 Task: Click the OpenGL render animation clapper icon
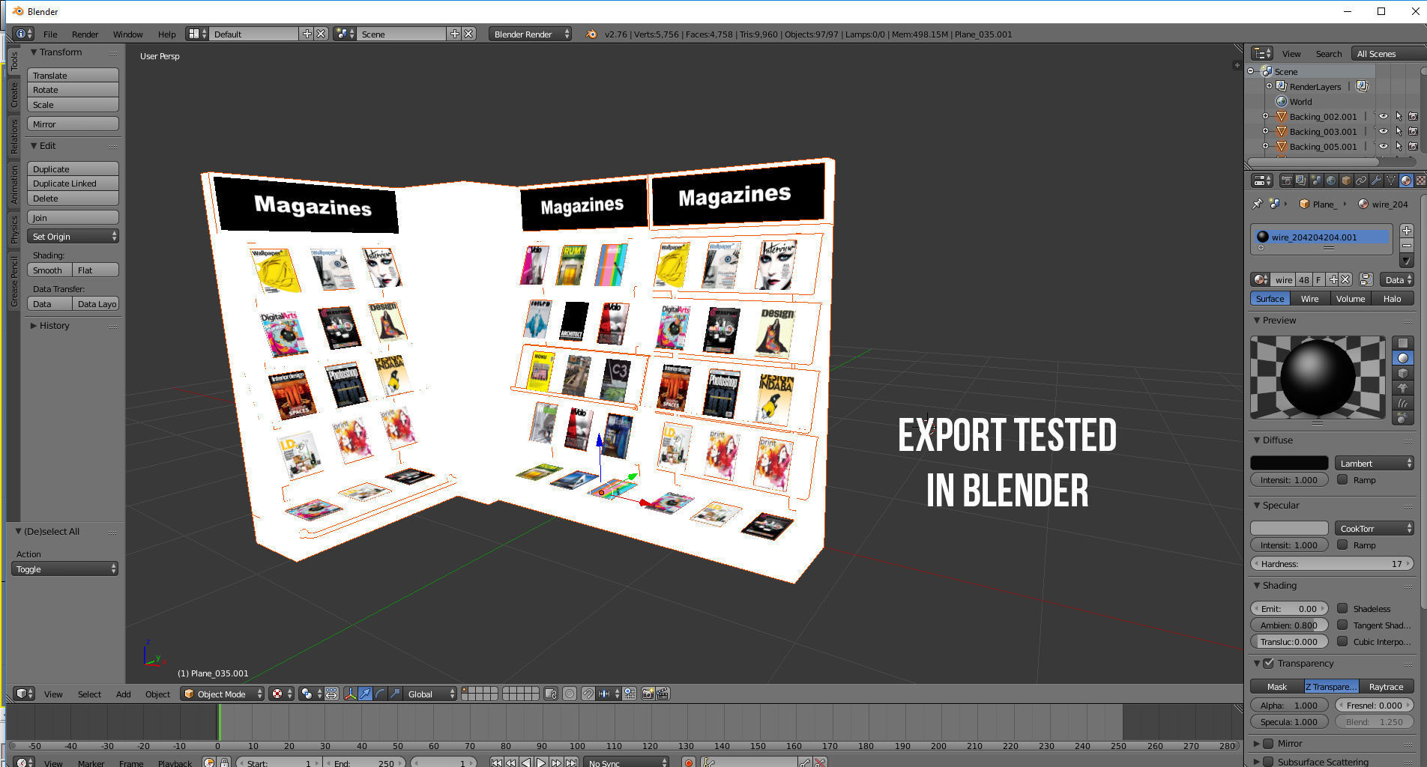pos(663,694)
